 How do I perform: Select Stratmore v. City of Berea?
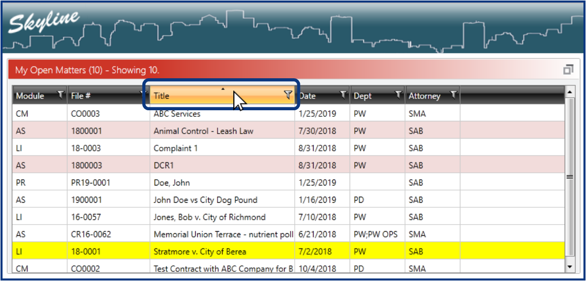pyautogui.click(x=200, y=252)
